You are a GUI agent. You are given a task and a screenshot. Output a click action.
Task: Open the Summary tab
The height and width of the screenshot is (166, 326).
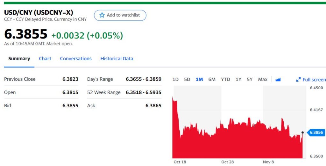point(19,59)
